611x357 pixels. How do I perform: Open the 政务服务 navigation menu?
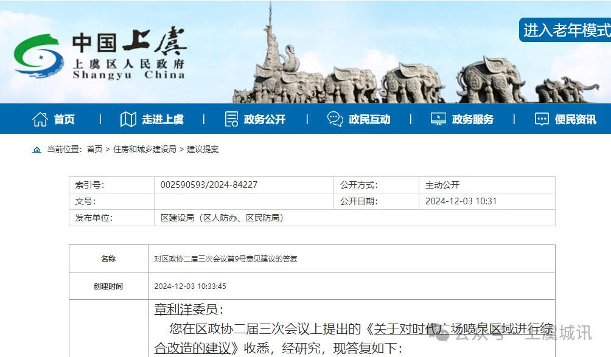pyautogui.click(x=473, y=119)
